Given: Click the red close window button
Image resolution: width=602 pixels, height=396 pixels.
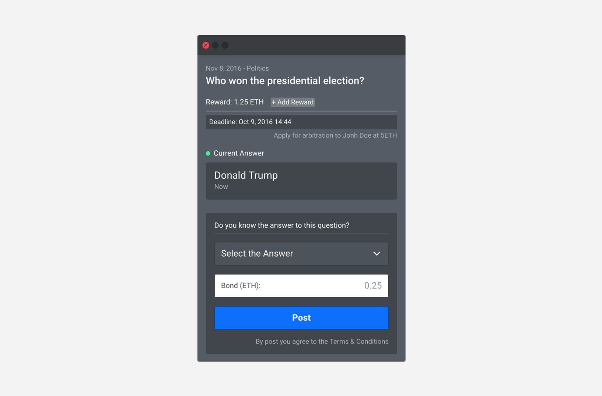Looking at the screenshot, I should pyautogui.click(x=206, y=45).
